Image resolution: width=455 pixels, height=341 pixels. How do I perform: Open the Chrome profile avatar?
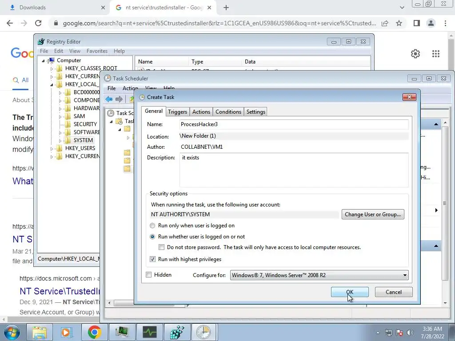(x=431, y=23)
